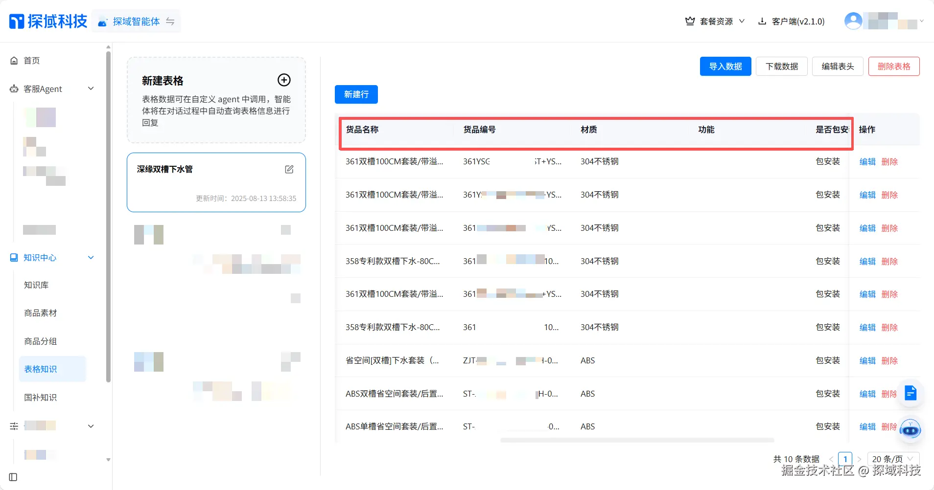Click the crown icon beside 套餐资源
Image resolution: width=934 pixels, height=490 pixels.
[690, 21]
